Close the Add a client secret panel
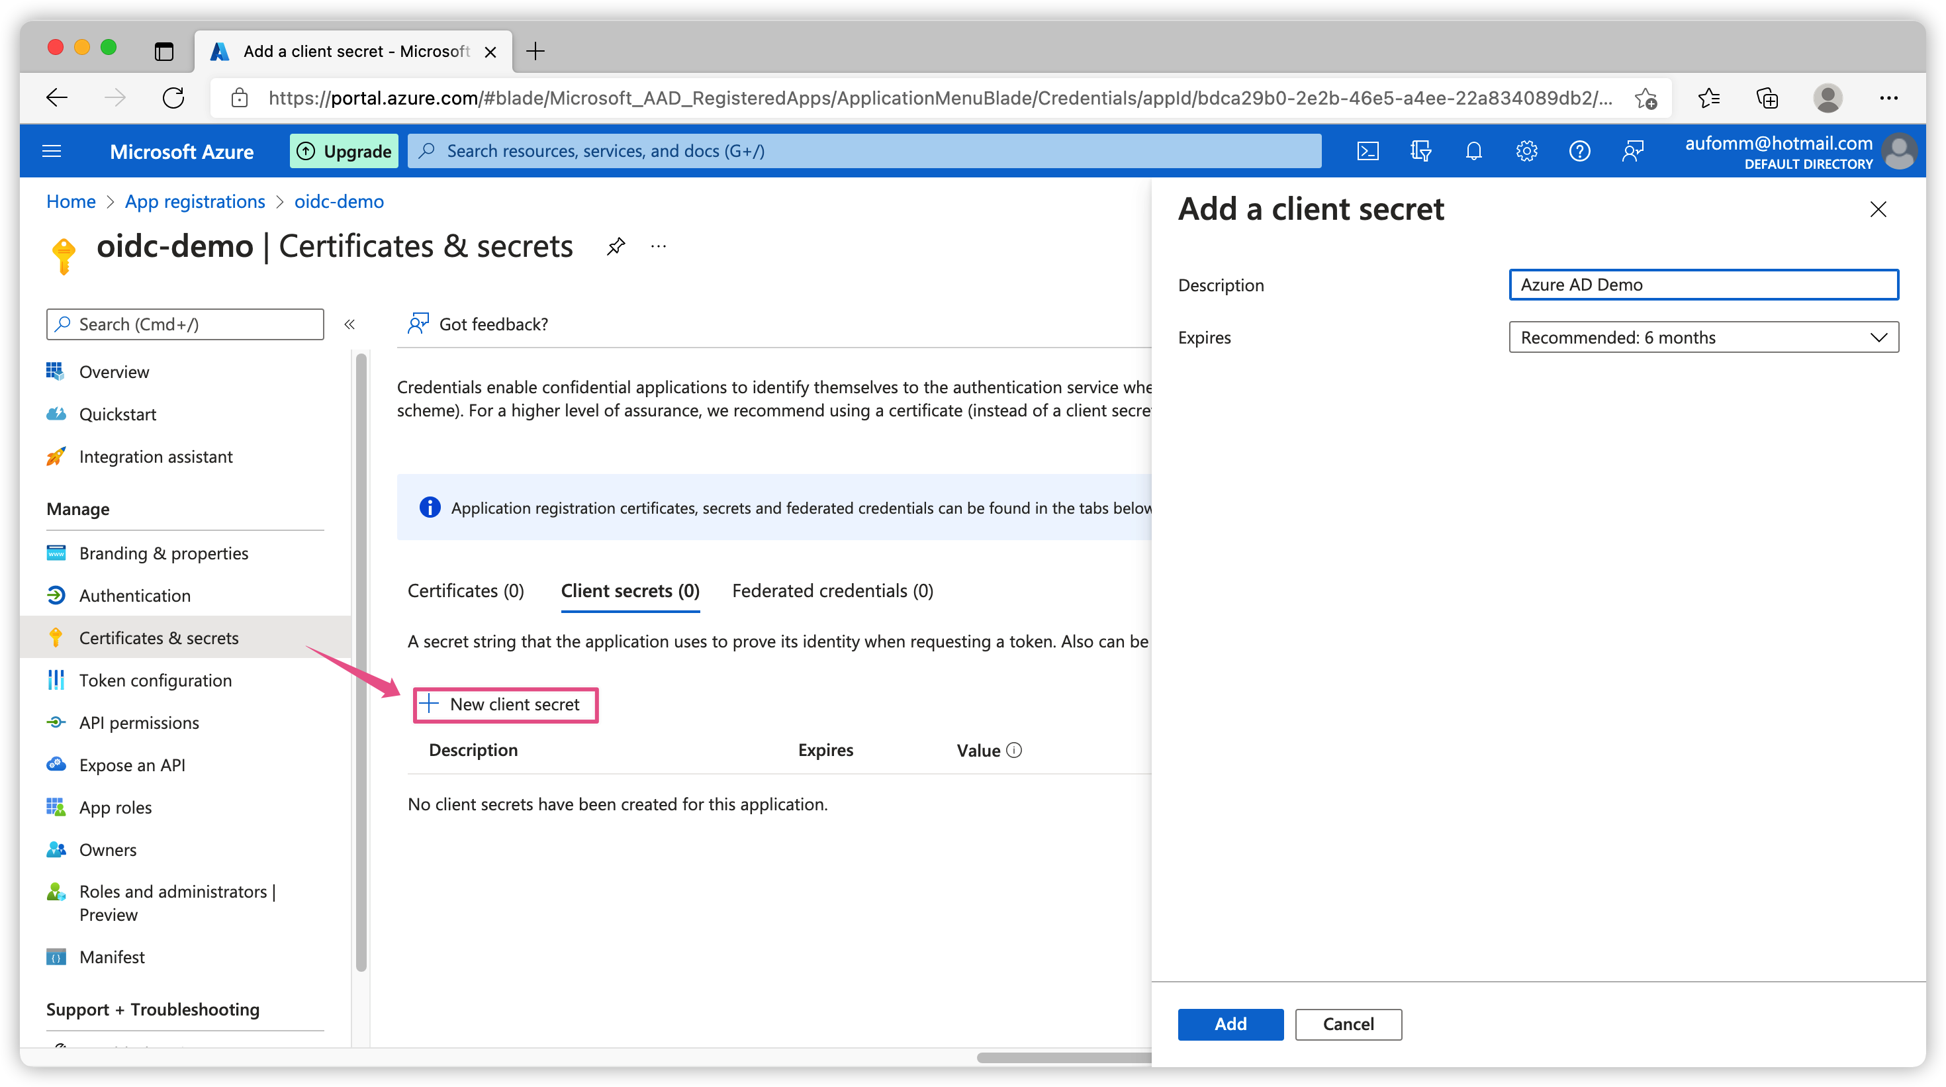This screenshot has width=1946, height=1087. (x=1878, y=209)
